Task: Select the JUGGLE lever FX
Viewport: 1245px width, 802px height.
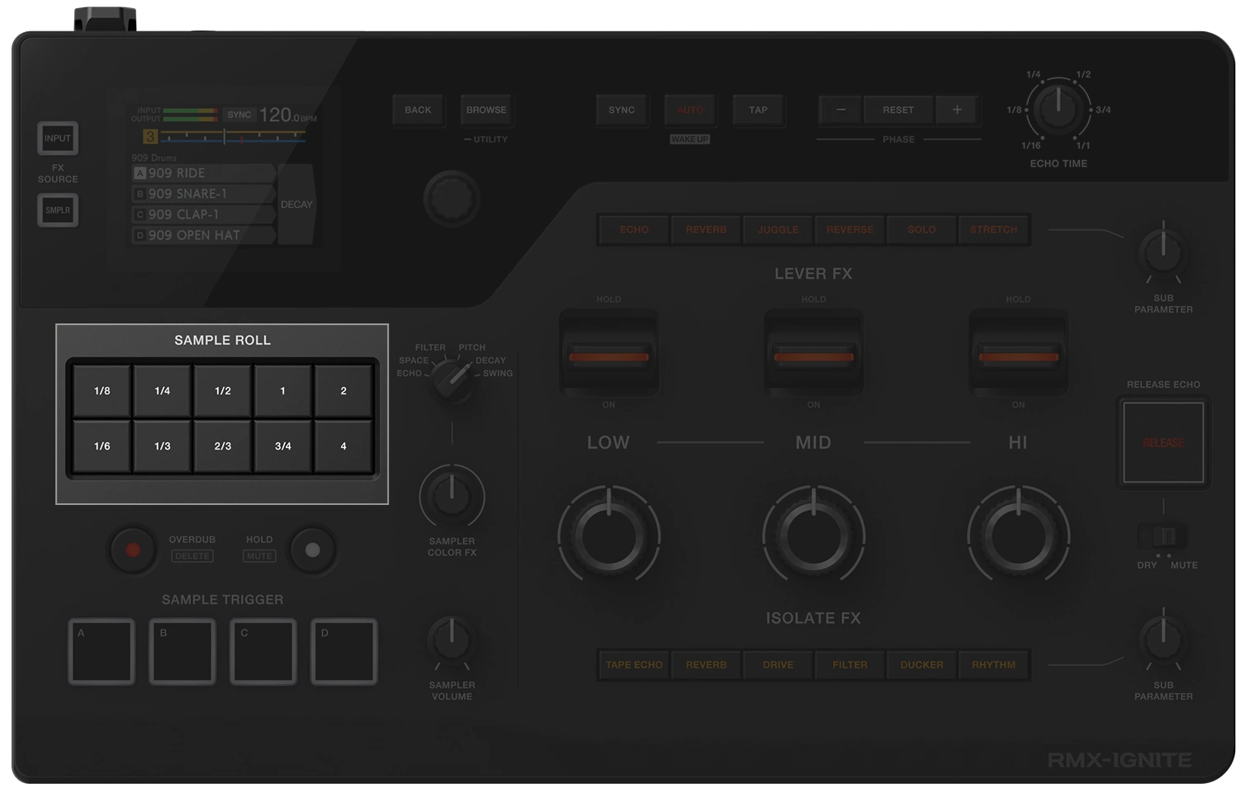Action: point(778,230)
